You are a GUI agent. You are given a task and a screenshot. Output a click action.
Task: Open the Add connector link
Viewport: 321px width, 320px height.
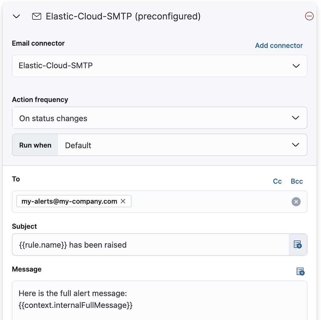point(279,45)
